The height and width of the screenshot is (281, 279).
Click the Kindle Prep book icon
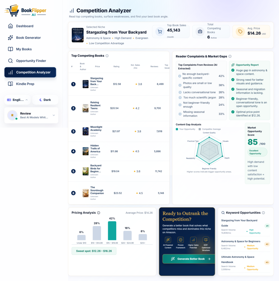point(10,84)
